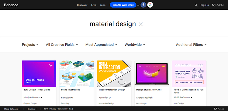Open the Community footer link
The width and height of the screenshot is (228, 111).
pyautogui.click(x=63, y=109)
